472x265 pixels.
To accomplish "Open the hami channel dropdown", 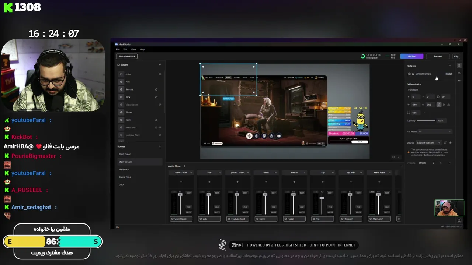I will (x=276, y=172).
